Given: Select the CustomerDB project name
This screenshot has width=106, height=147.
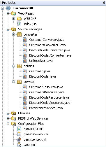Looking at the screenshot, I should click(x=23, y=8).
